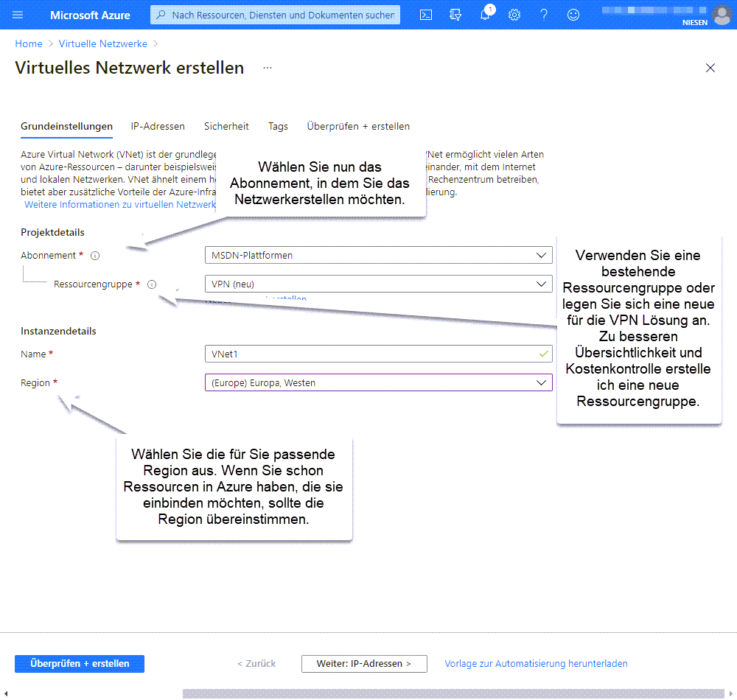The image size is (737, 700).
Task: Expand the Ressourcengruppe dropdown VPN (neu)
Action: [378, 284]
